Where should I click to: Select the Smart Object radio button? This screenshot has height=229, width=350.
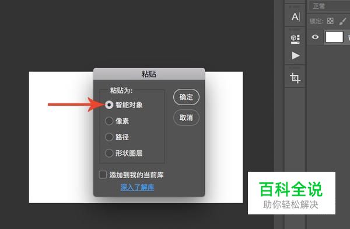[x=109, y=105]
